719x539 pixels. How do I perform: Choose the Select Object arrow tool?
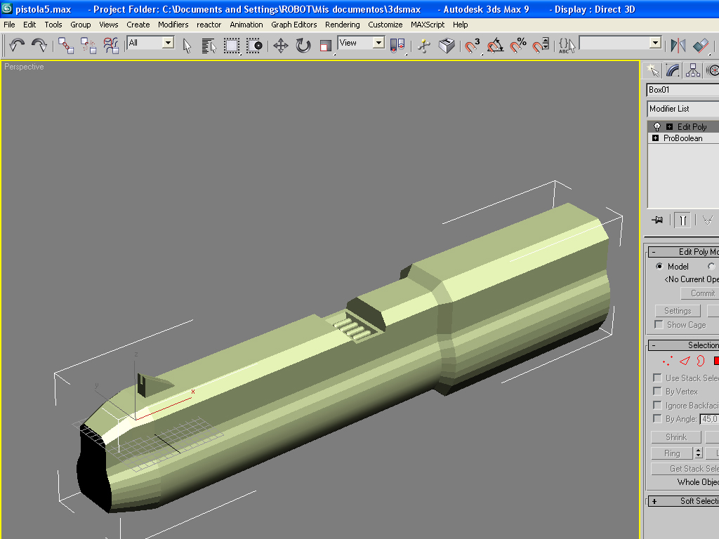[x=187, y=46]
